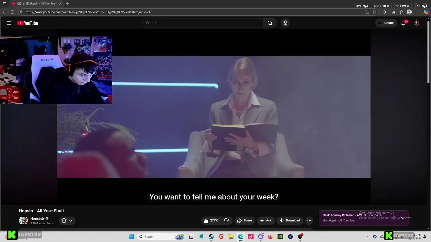Click the search magnifier button
Screen dimensions: 431x242
tap(270, 23)
